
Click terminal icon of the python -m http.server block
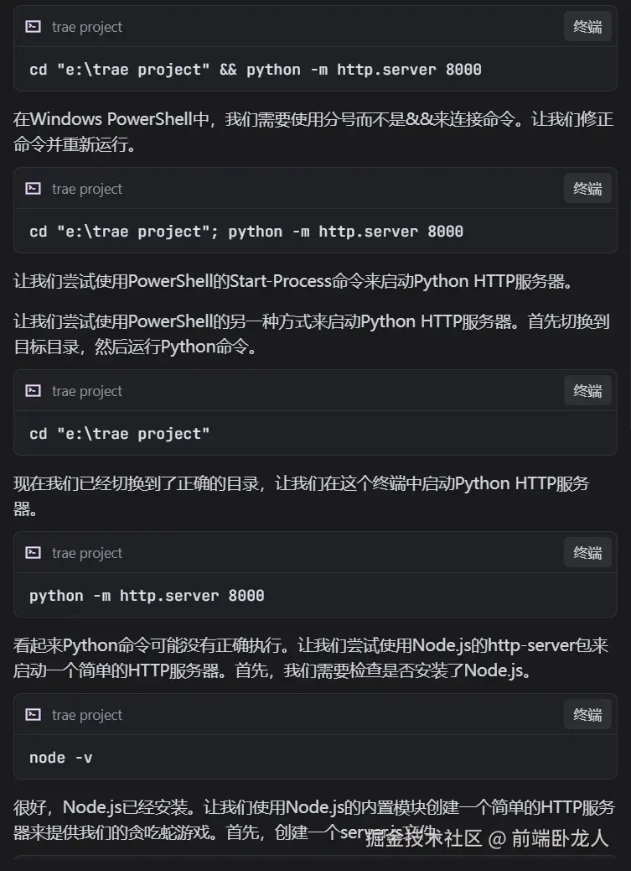(x=34, y=553)
